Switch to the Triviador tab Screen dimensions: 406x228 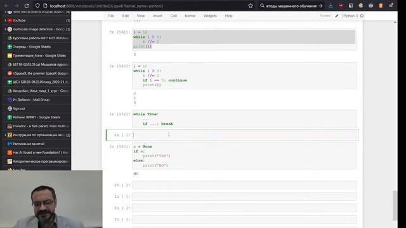click(37, 126)
